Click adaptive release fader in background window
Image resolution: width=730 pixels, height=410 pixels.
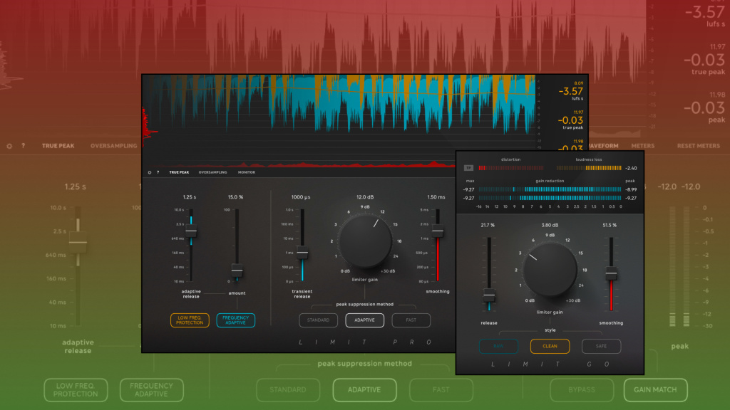(x=78, y=242)
